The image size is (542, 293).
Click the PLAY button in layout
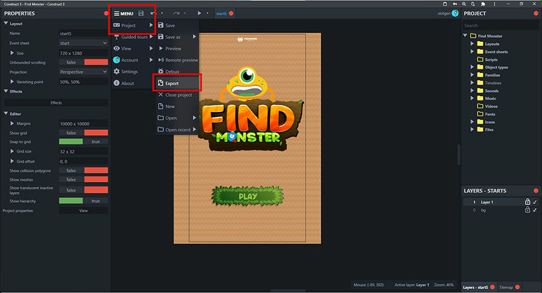tap(247, 196)
